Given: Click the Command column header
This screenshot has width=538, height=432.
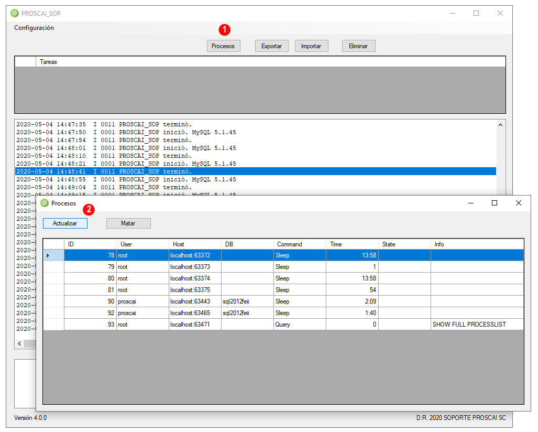Looking at the screenshot, I should pos(300,244).
